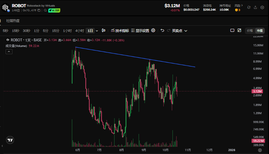Open axis settings gear at bottom right
The image size is (269, 154).
pyautogui.click(x=260, y=150)
